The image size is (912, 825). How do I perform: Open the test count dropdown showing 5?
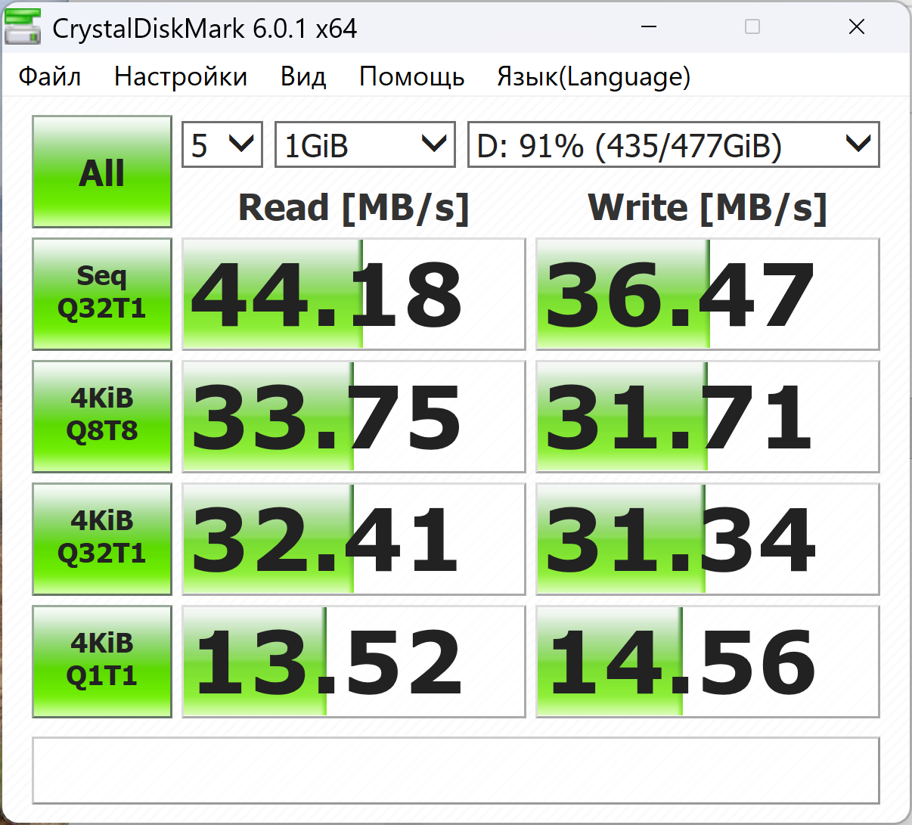[222, 144]
